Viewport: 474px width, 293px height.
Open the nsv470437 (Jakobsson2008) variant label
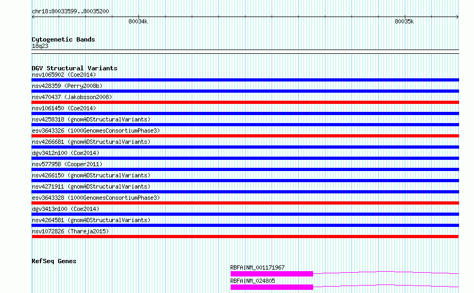[72, 97]
